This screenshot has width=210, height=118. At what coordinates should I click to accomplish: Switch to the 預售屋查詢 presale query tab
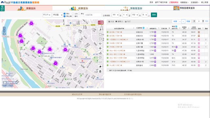[x=131, y=8]
